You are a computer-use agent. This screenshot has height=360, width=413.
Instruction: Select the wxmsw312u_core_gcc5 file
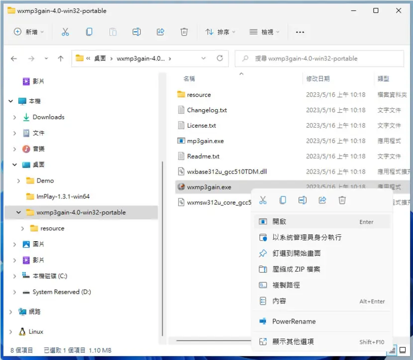[219, 202]
